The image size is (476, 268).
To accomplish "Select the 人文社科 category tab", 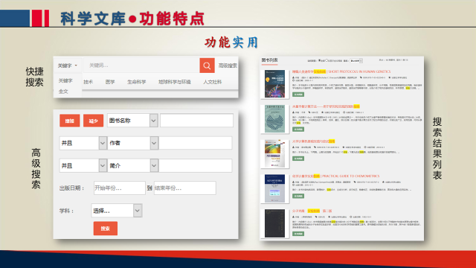I will click(212, 82).
